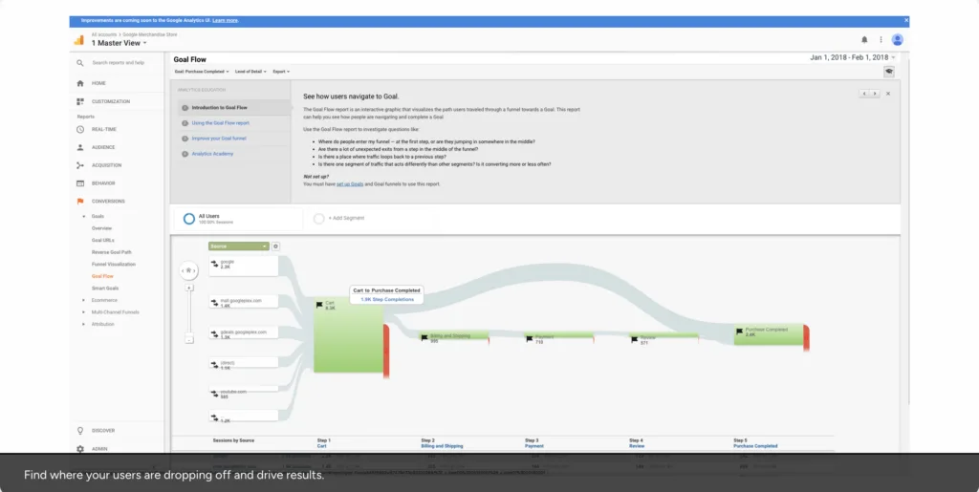Click the 1.9K Step Completions link

tap(387, 299)
